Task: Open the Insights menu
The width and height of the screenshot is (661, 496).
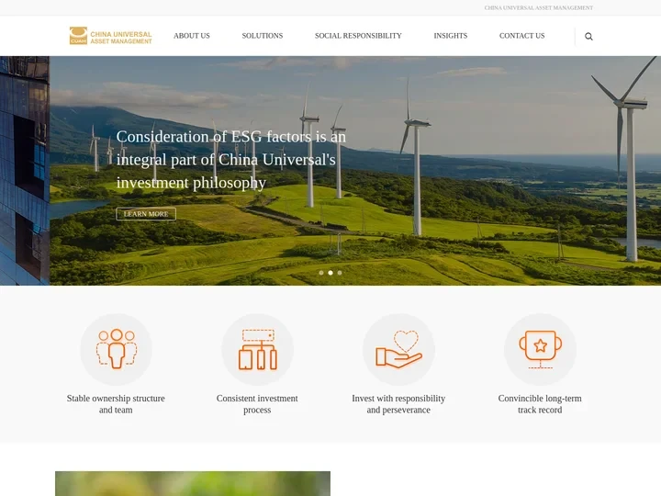Action: click(450, 36)
